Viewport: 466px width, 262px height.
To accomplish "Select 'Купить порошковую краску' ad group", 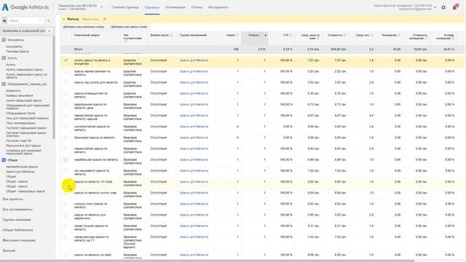I will click(24, 70).
